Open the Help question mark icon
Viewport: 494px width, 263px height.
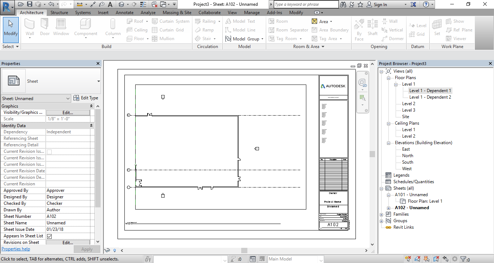tap(426, 4)
